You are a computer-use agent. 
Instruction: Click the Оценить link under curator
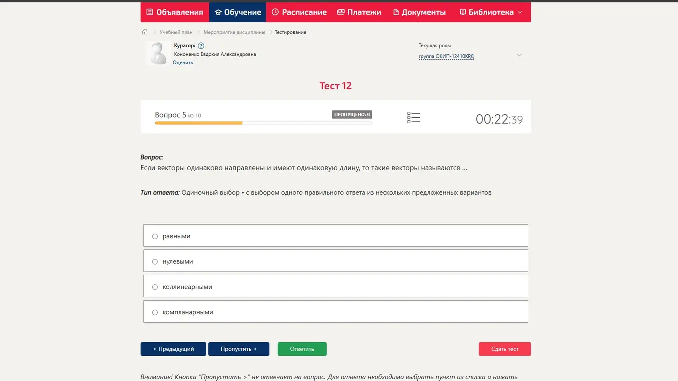[x=183, y=63]
